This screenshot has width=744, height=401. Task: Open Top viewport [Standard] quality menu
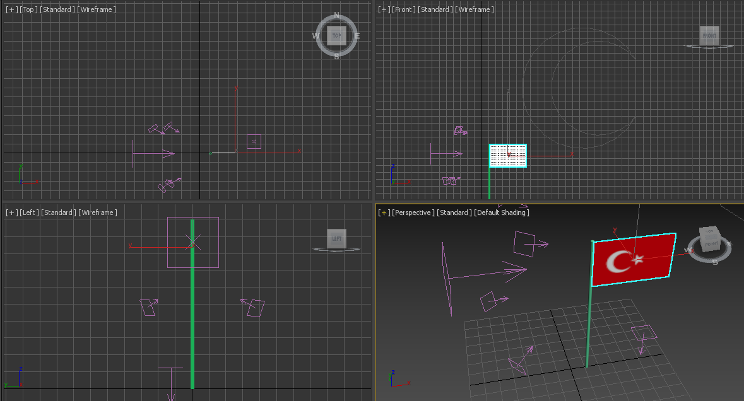(57, 9)
